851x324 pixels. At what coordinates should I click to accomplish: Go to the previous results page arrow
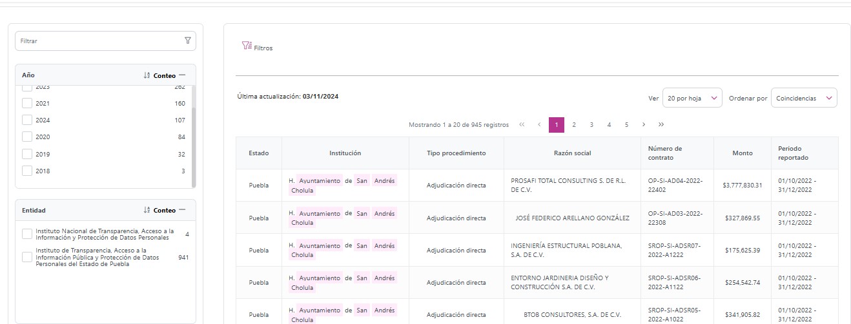[539, 124]
